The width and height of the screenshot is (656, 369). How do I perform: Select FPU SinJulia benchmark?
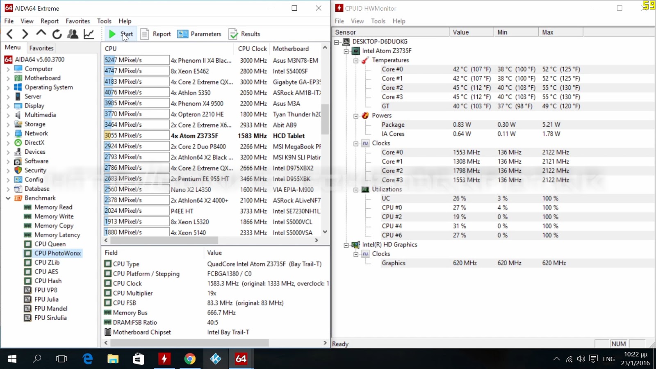point(50,318)
